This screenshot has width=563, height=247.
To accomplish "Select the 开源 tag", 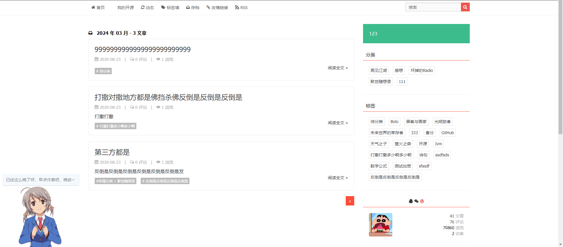I will point(423,144).
